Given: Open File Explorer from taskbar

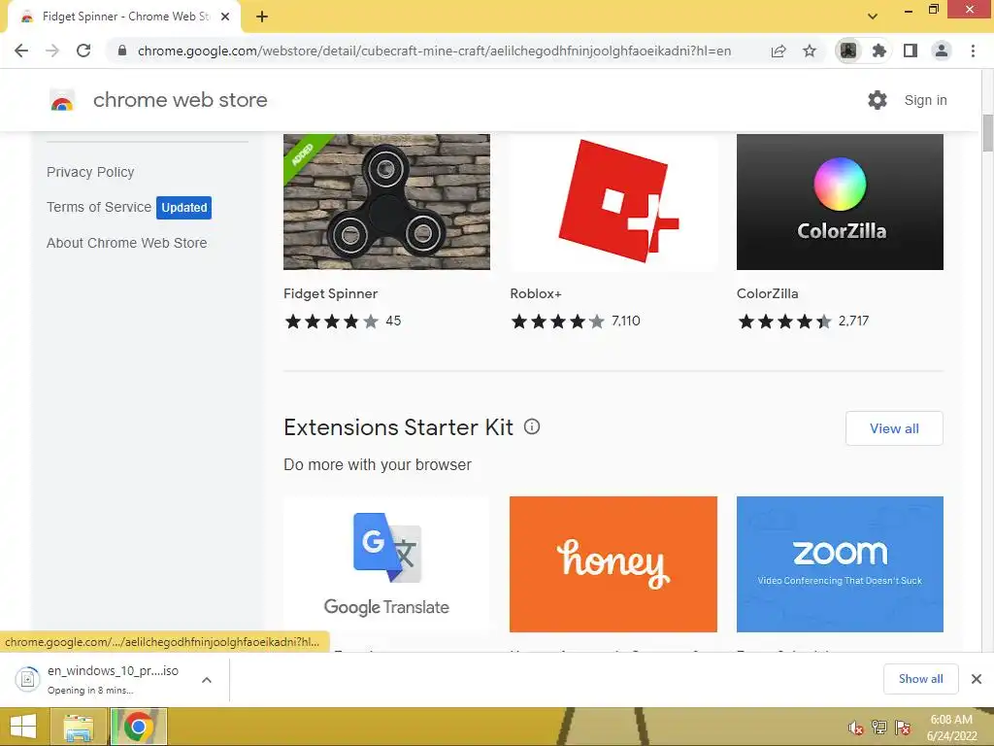Looking at the screenshot, I should tap(79, 727).
